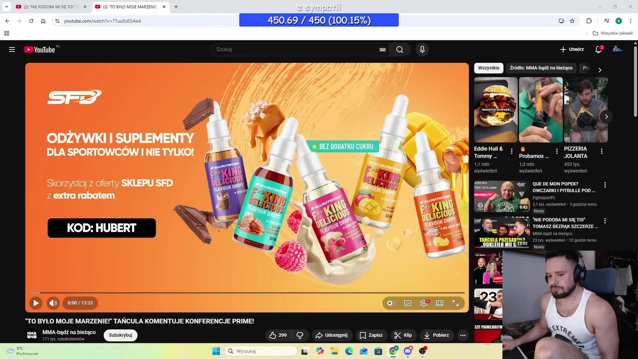Save the video with Zapisz
The height and width of the screenshot is (359, 638).
click(x=371, y=335)
